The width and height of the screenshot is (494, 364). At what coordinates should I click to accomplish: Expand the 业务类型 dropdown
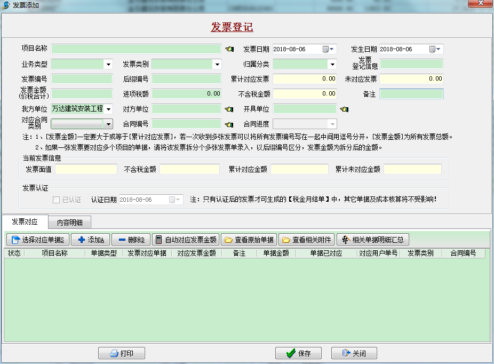point(108,64)
